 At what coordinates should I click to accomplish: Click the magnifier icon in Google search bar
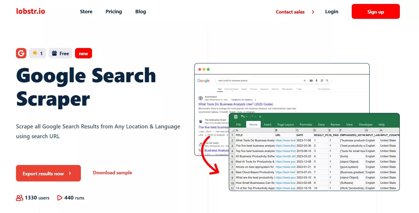pyautogui.click(x=327, y=81)
